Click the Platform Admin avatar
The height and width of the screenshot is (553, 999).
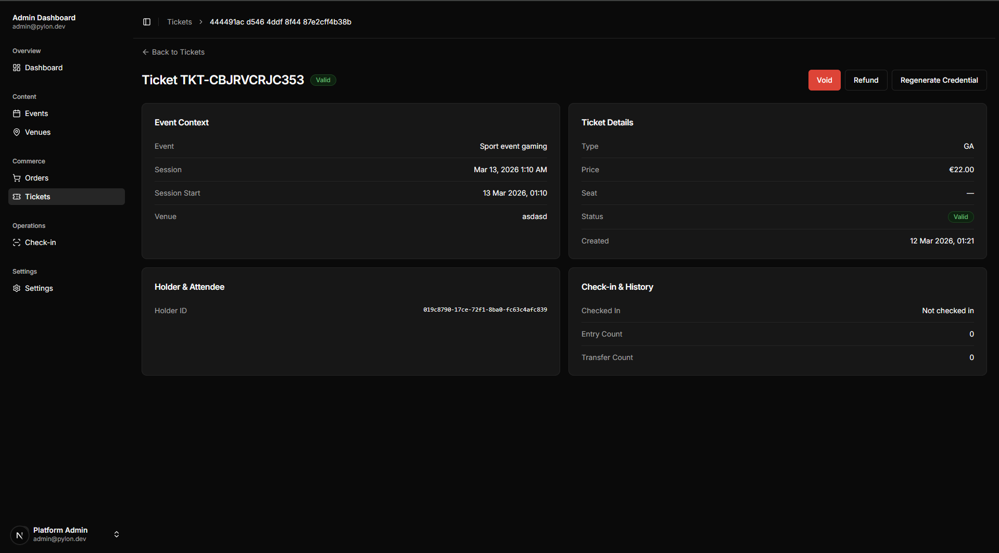[x=20, y=535]
